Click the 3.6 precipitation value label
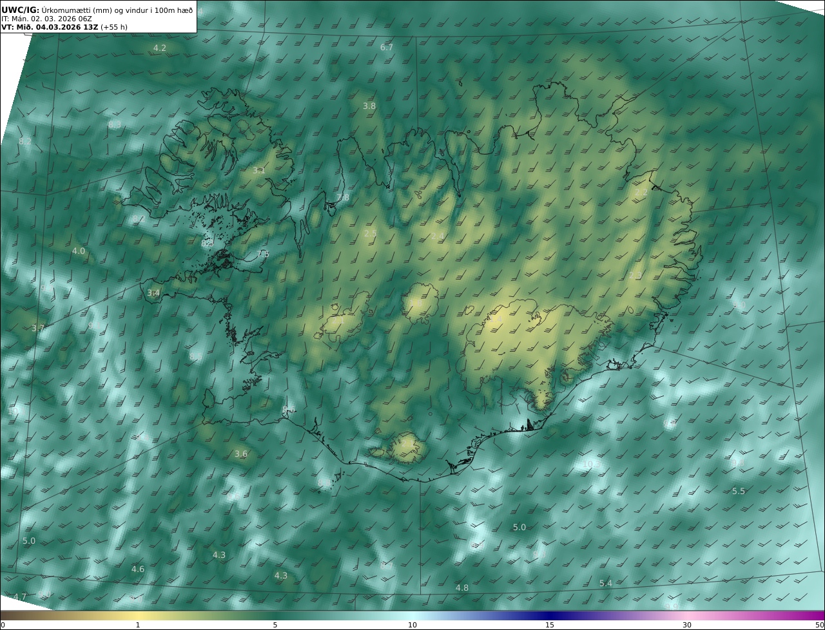 [241, 454]
